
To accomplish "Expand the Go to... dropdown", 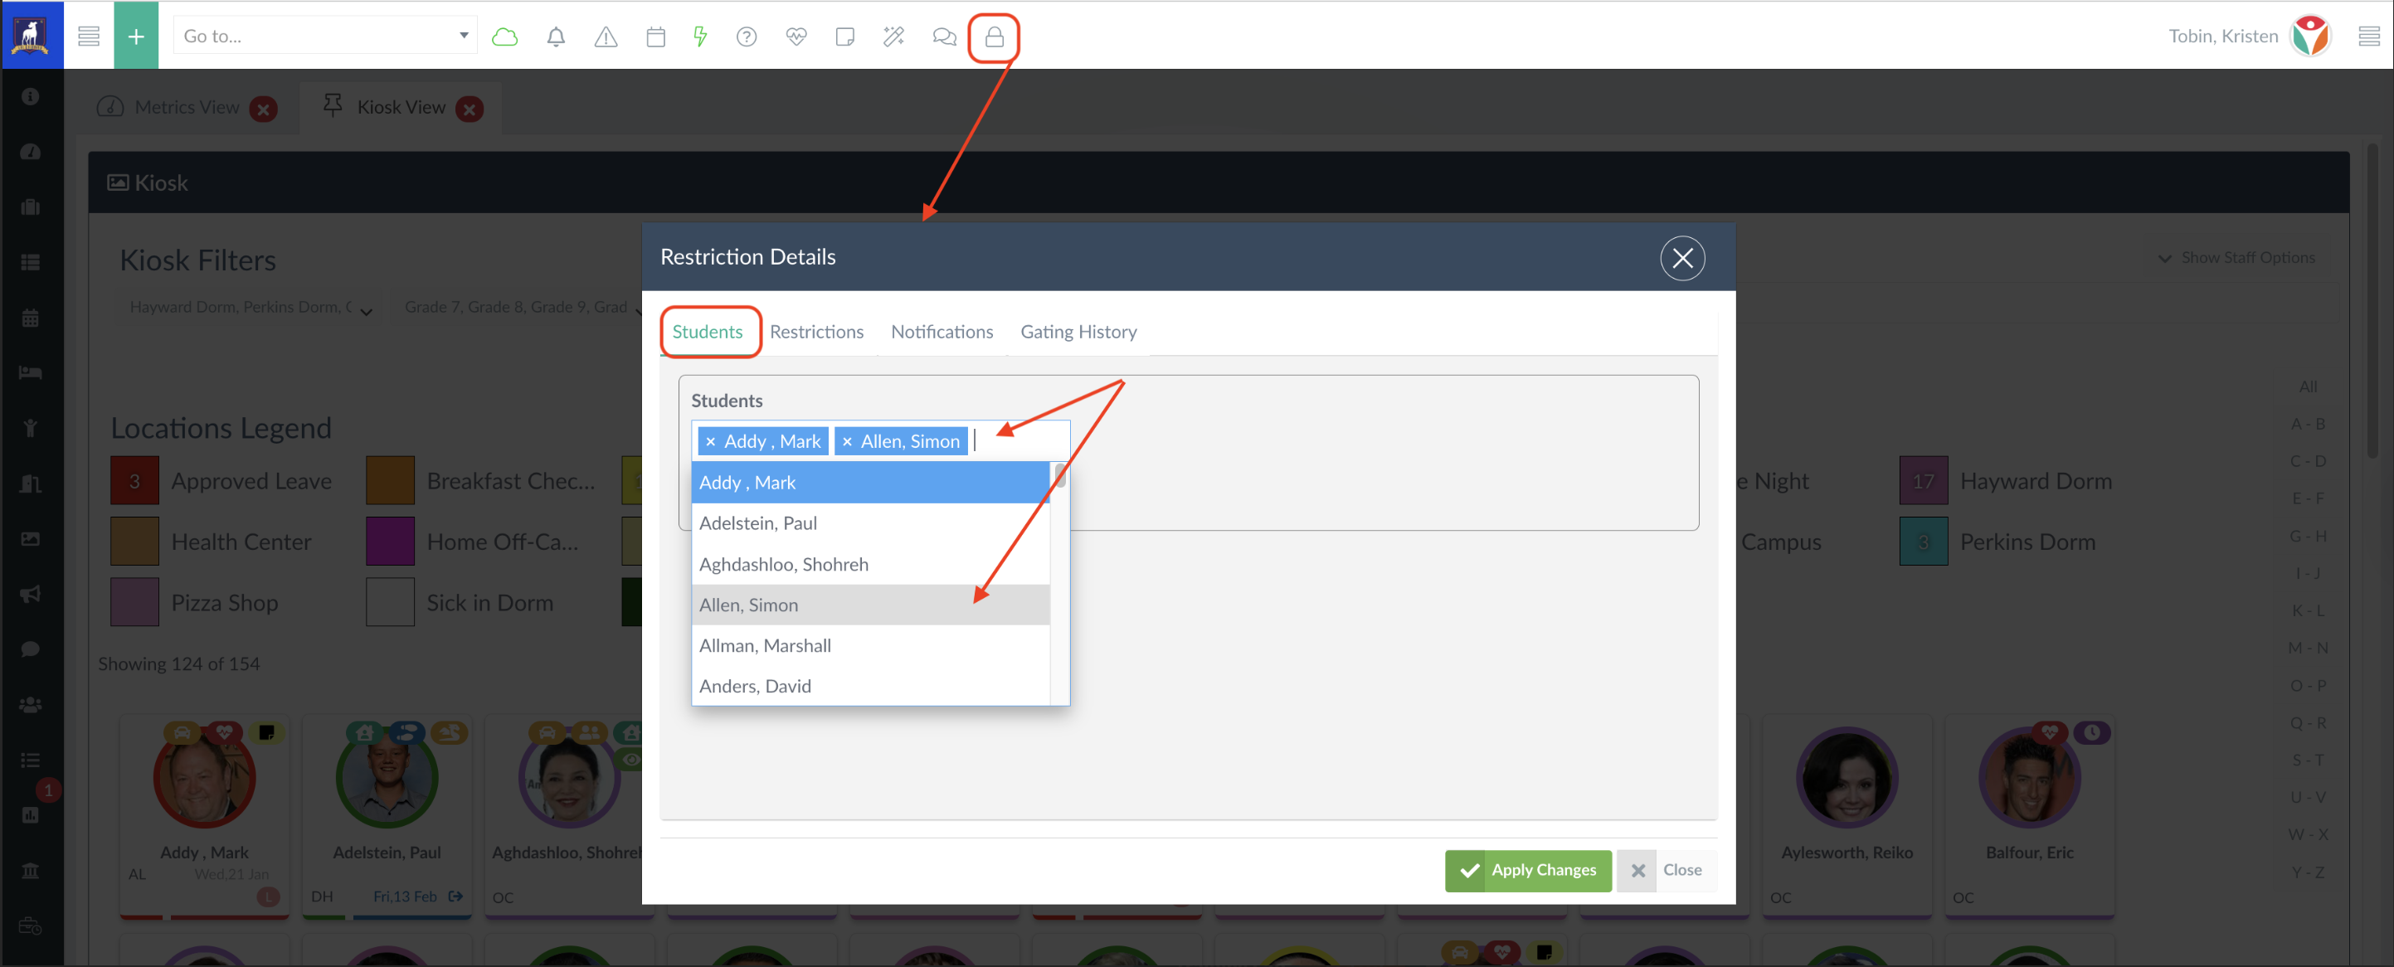I will tap(463, 36).
